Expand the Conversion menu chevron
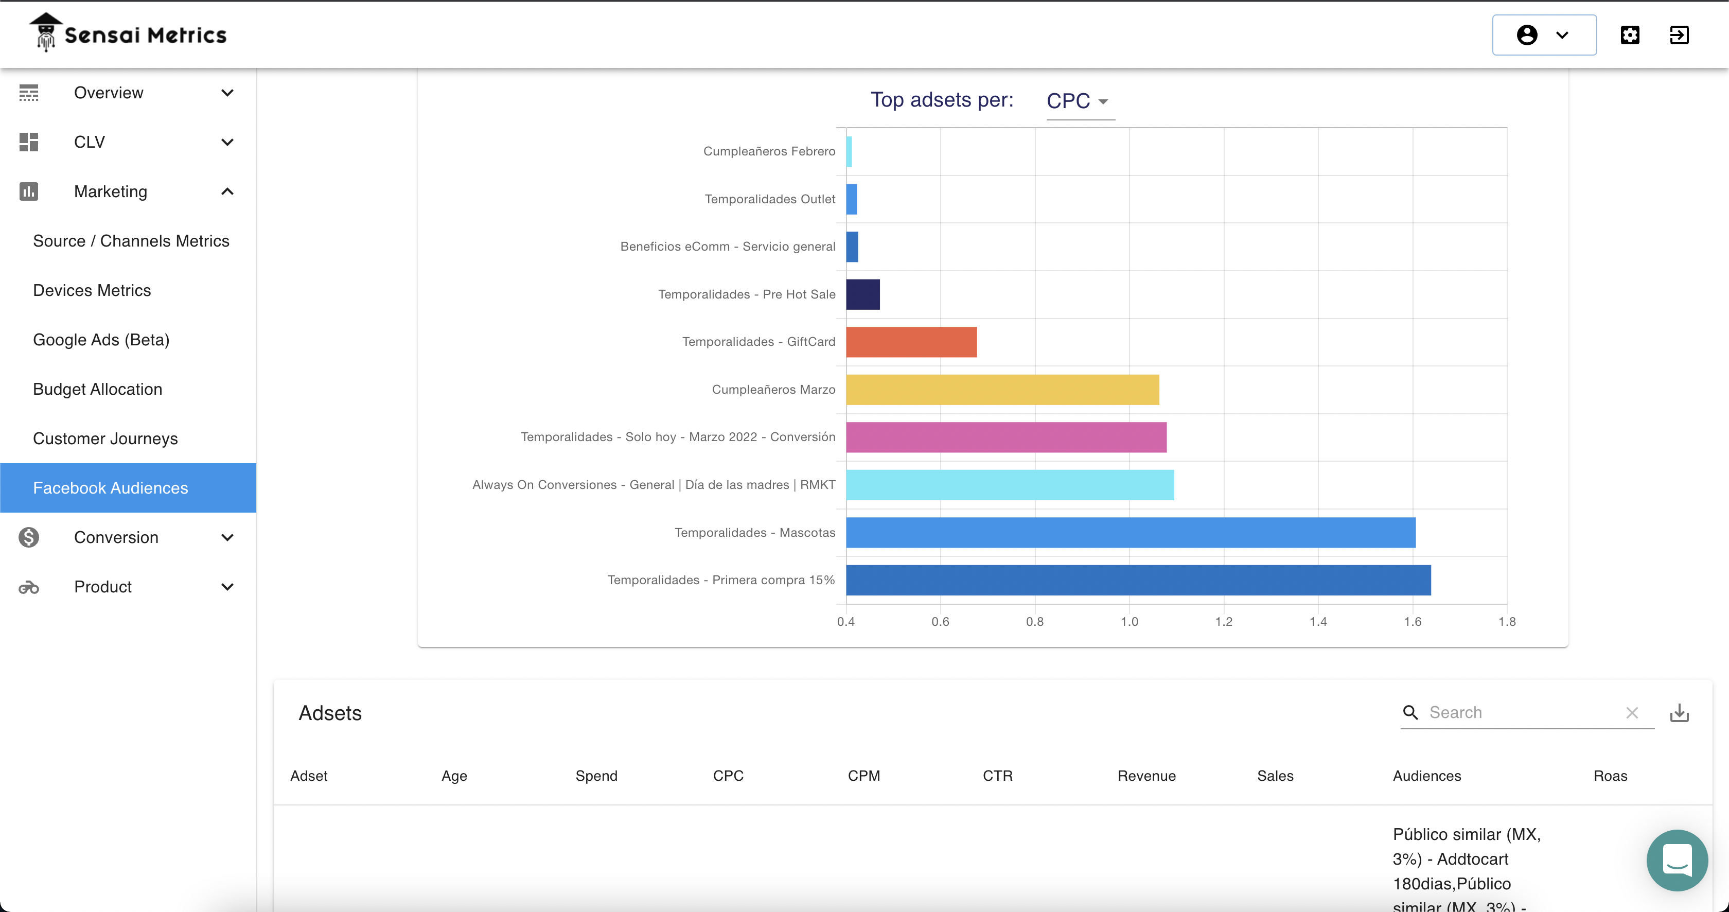This screenshot has height=912, width=1729. [227, 537]
